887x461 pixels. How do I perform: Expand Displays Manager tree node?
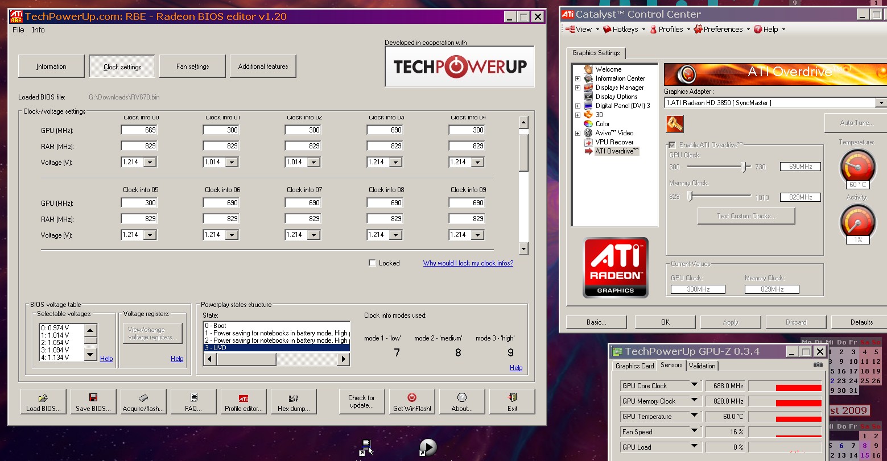coord(577,88)
